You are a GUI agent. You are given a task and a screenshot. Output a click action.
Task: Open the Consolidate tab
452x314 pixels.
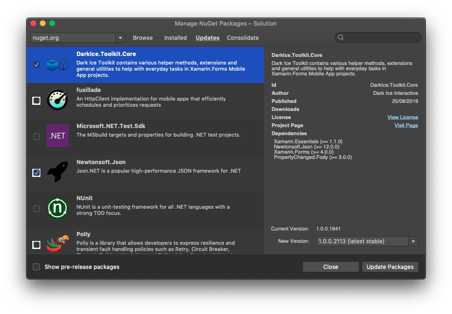243,38
